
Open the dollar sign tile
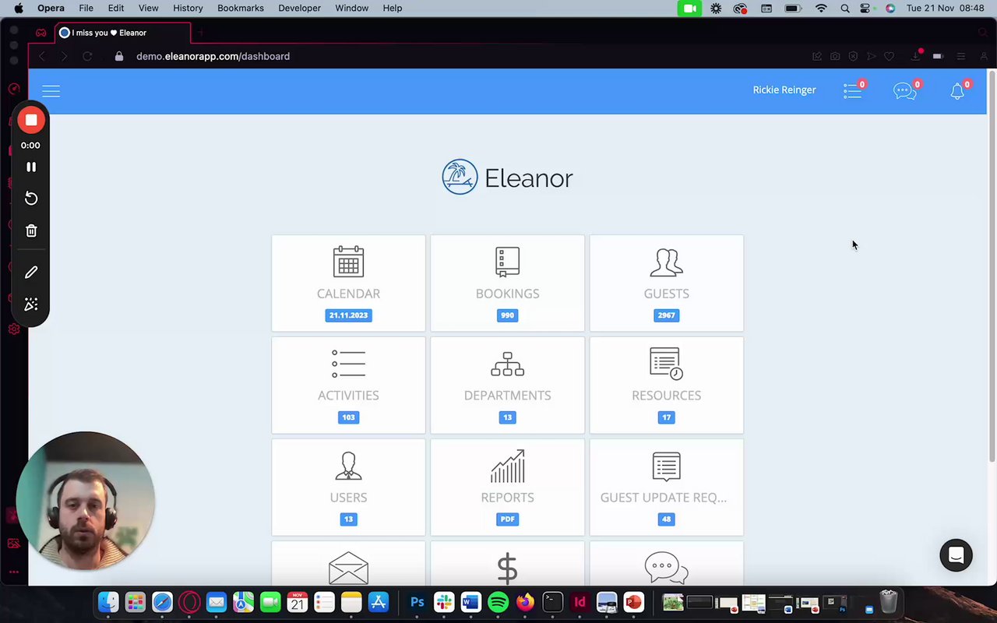click(507, 565)
